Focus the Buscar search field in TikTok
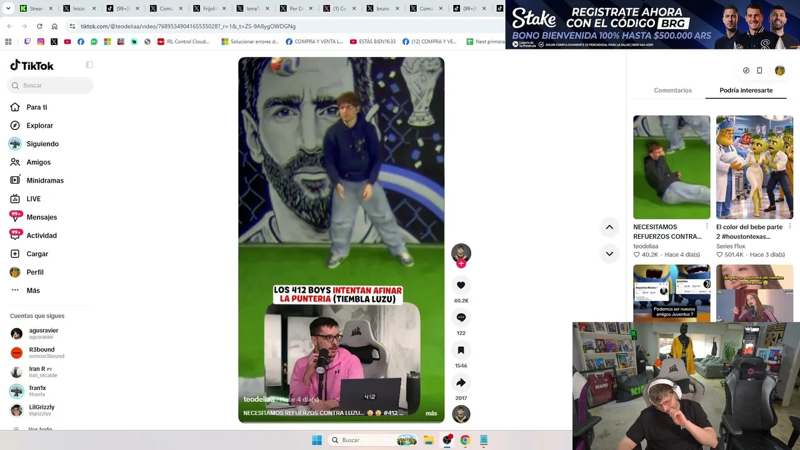This screenshot has height=450, width=800. click(50, 86)
